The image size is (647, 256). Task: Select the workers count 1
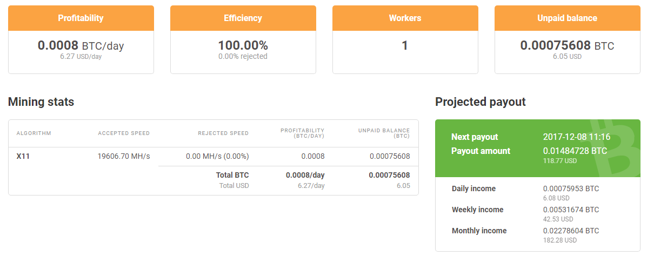click(x=405, y=45)
